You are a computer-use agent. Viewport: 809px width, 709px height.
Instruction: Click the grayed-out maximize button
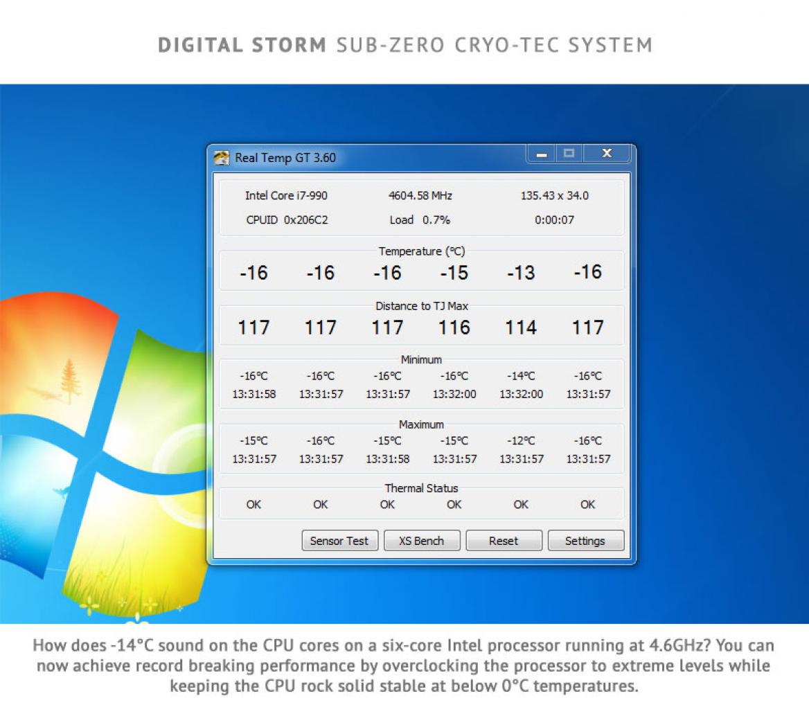click(569, 154)
